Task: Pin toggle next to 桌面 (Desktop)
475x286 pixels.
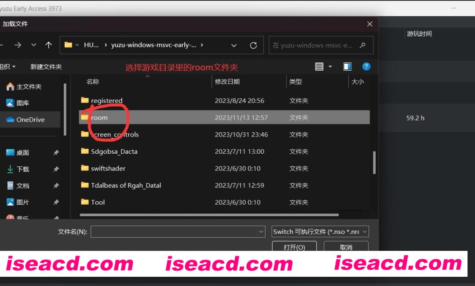Action: [x=56, y=153]
